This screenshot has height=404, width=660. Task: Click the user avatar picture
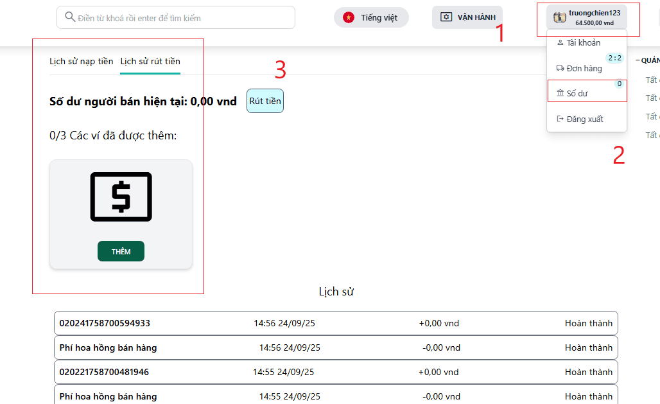pyautogui.click(x=559, y=17)
